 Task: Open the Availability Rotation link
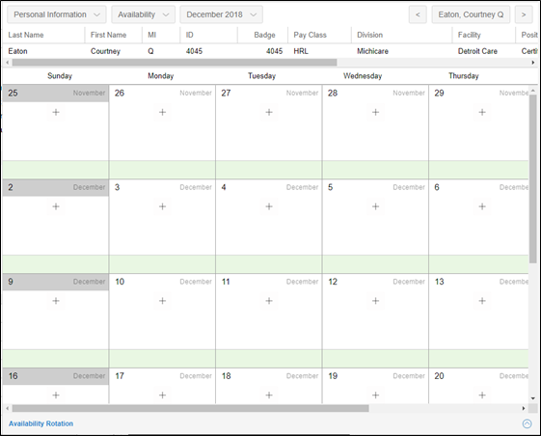(41, 423)
